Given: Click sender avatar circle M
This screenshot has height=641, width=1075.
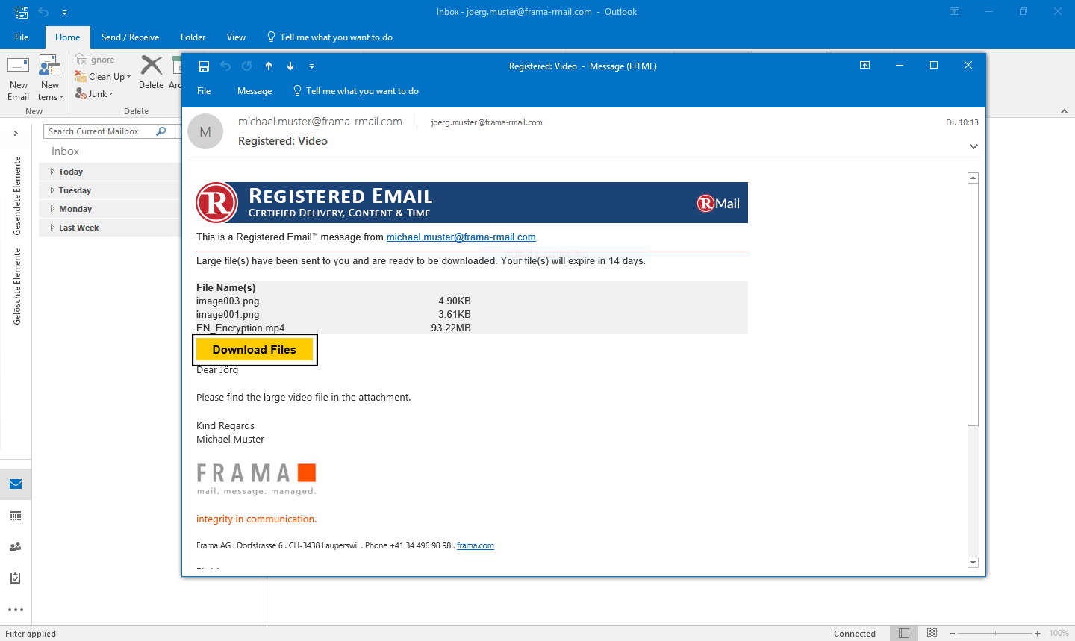Looking at the screenshot, I should click(x=205, y=131).
